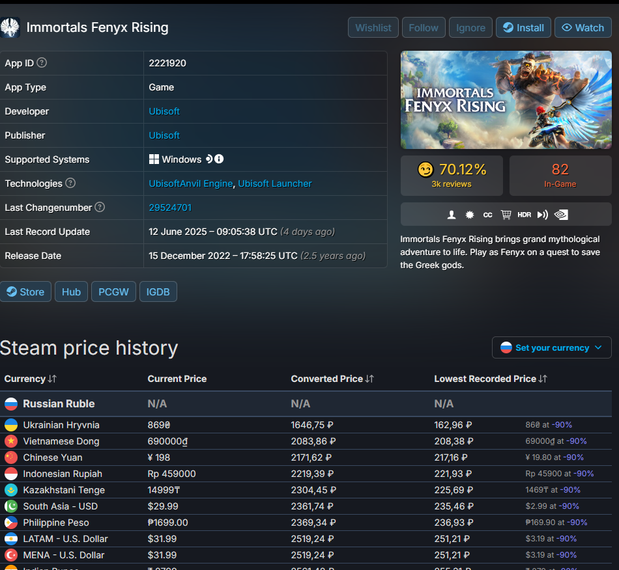Click the game banner artwork thumbnail
Viewport: 619px width, 570px height.
[506, 100]
